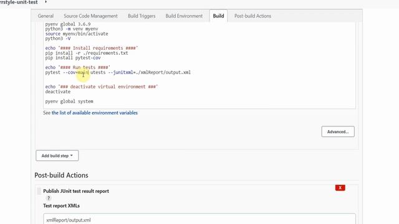Image resolution: width=399 pixels, height=224 pixels.
Task: Click the echo 'deactivate virtual environment' line
Action: [x=102, y=87]
